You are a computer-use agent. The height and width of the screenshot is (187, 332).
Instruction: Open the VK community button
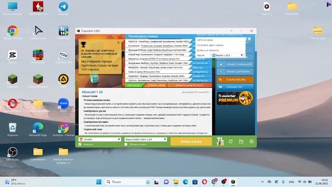[x=235, y=87]
